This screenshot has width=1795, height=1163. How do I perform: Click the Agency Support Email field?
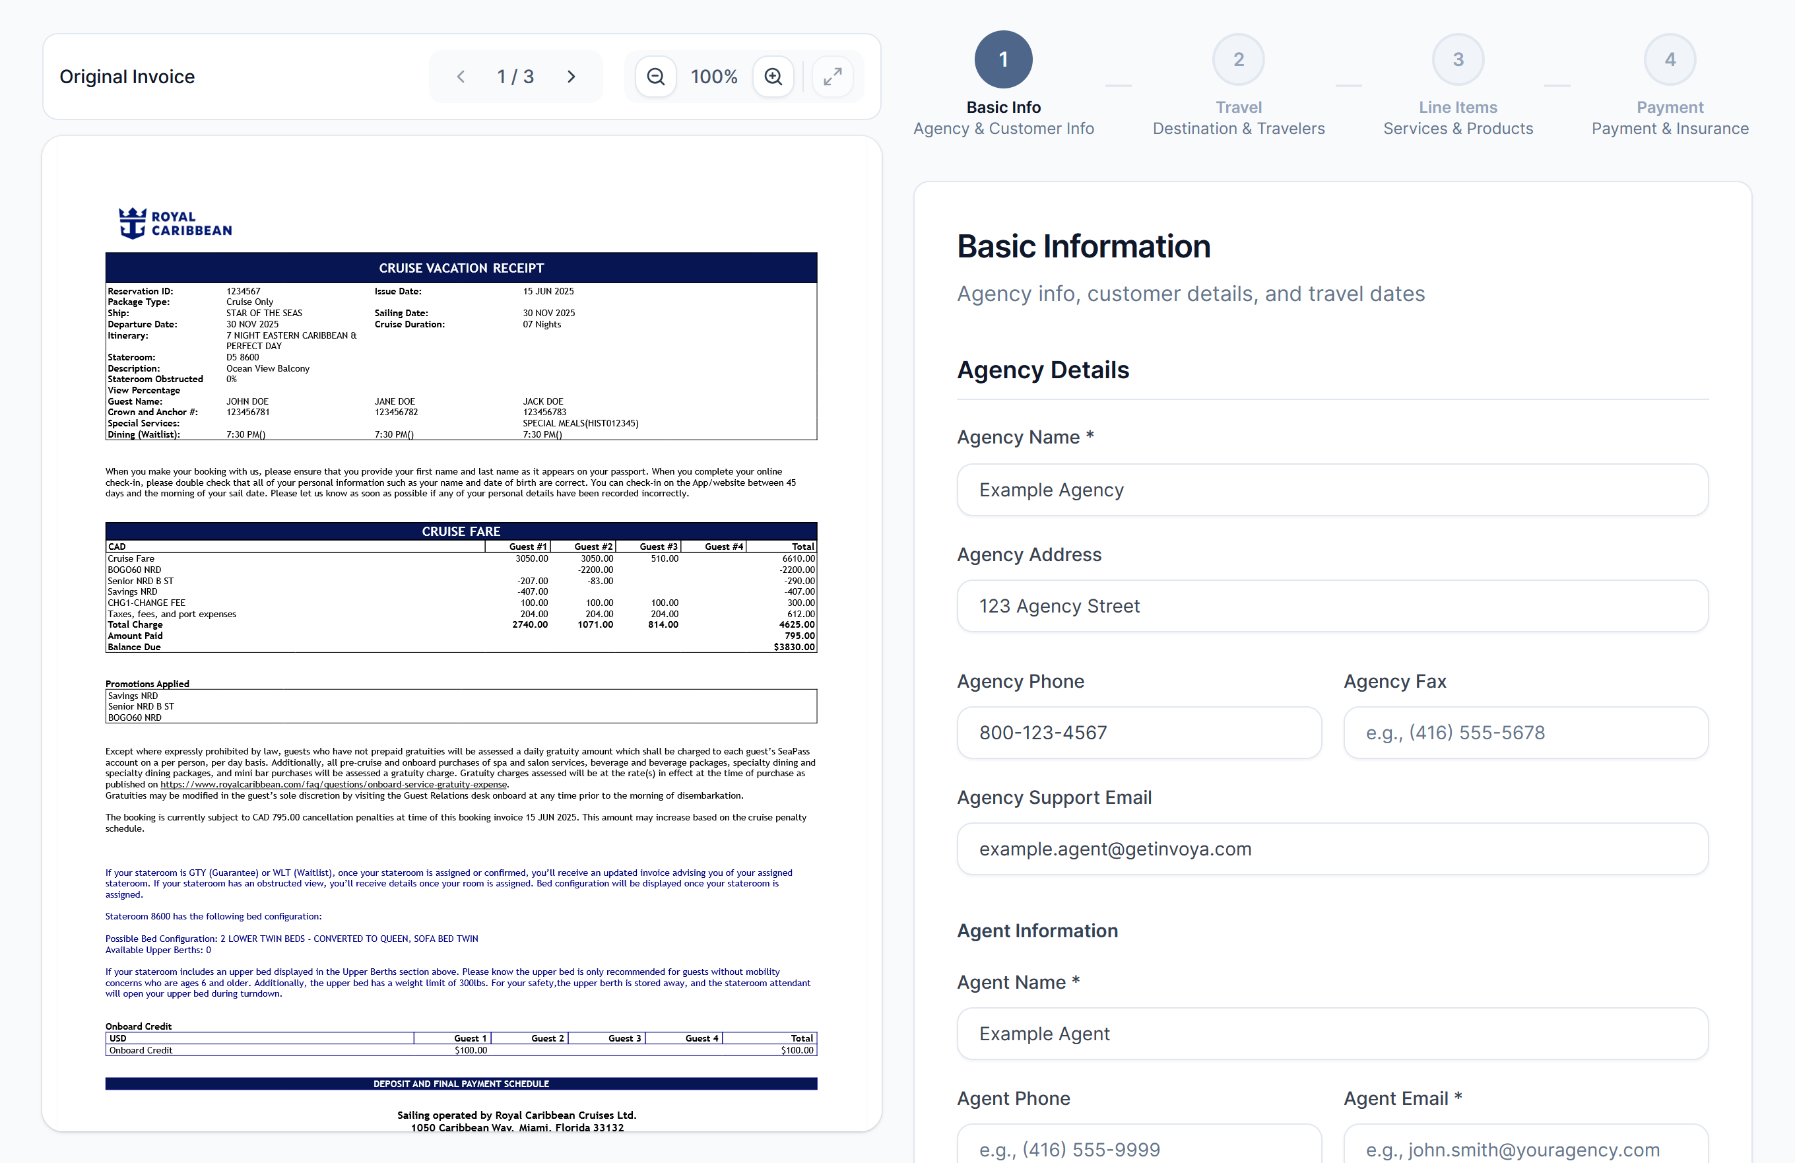(x=1332, y=849)
